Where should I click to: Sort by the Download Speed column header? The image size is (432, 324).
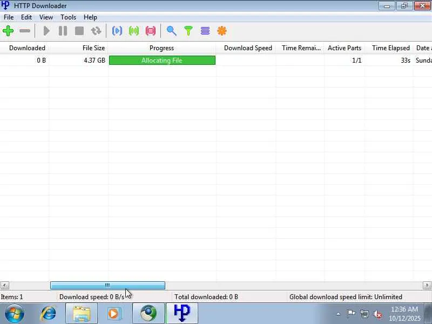click(x=246, y=48)
